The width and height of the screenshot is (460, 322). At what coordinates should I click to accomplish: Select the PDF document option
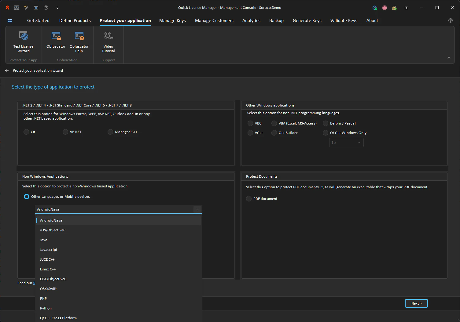pos(248,198)
